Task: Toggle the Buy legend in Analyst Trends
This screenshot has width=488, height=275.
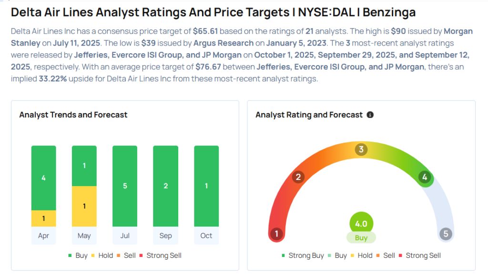Action: tap(78, 256)
